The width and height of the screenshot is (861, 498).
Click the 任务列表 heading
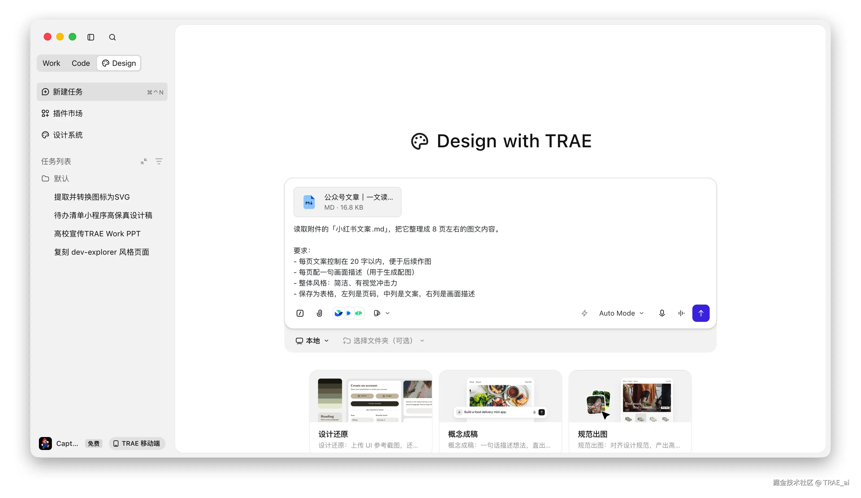[x=56, y=161]
